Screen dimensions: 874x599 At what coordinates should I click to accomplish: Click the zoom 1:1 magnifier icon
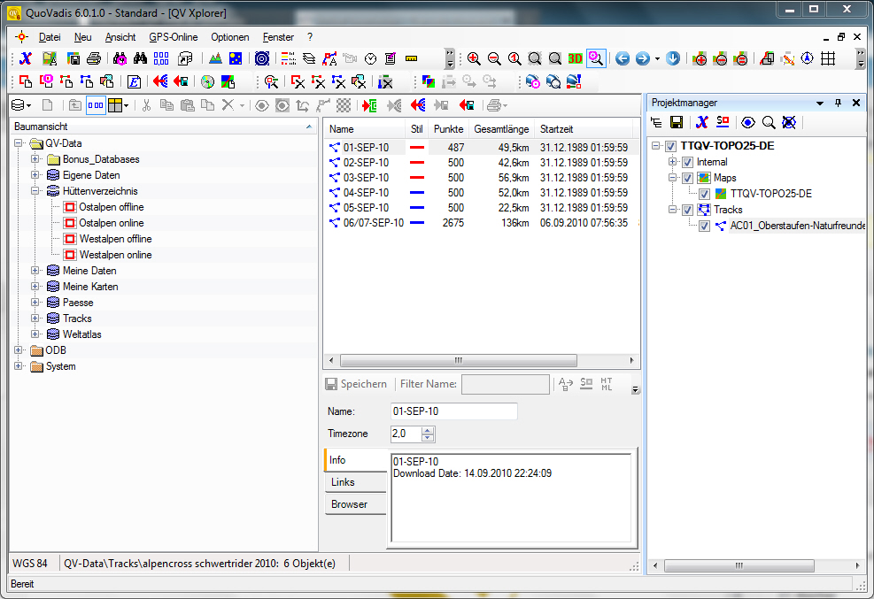514,58
